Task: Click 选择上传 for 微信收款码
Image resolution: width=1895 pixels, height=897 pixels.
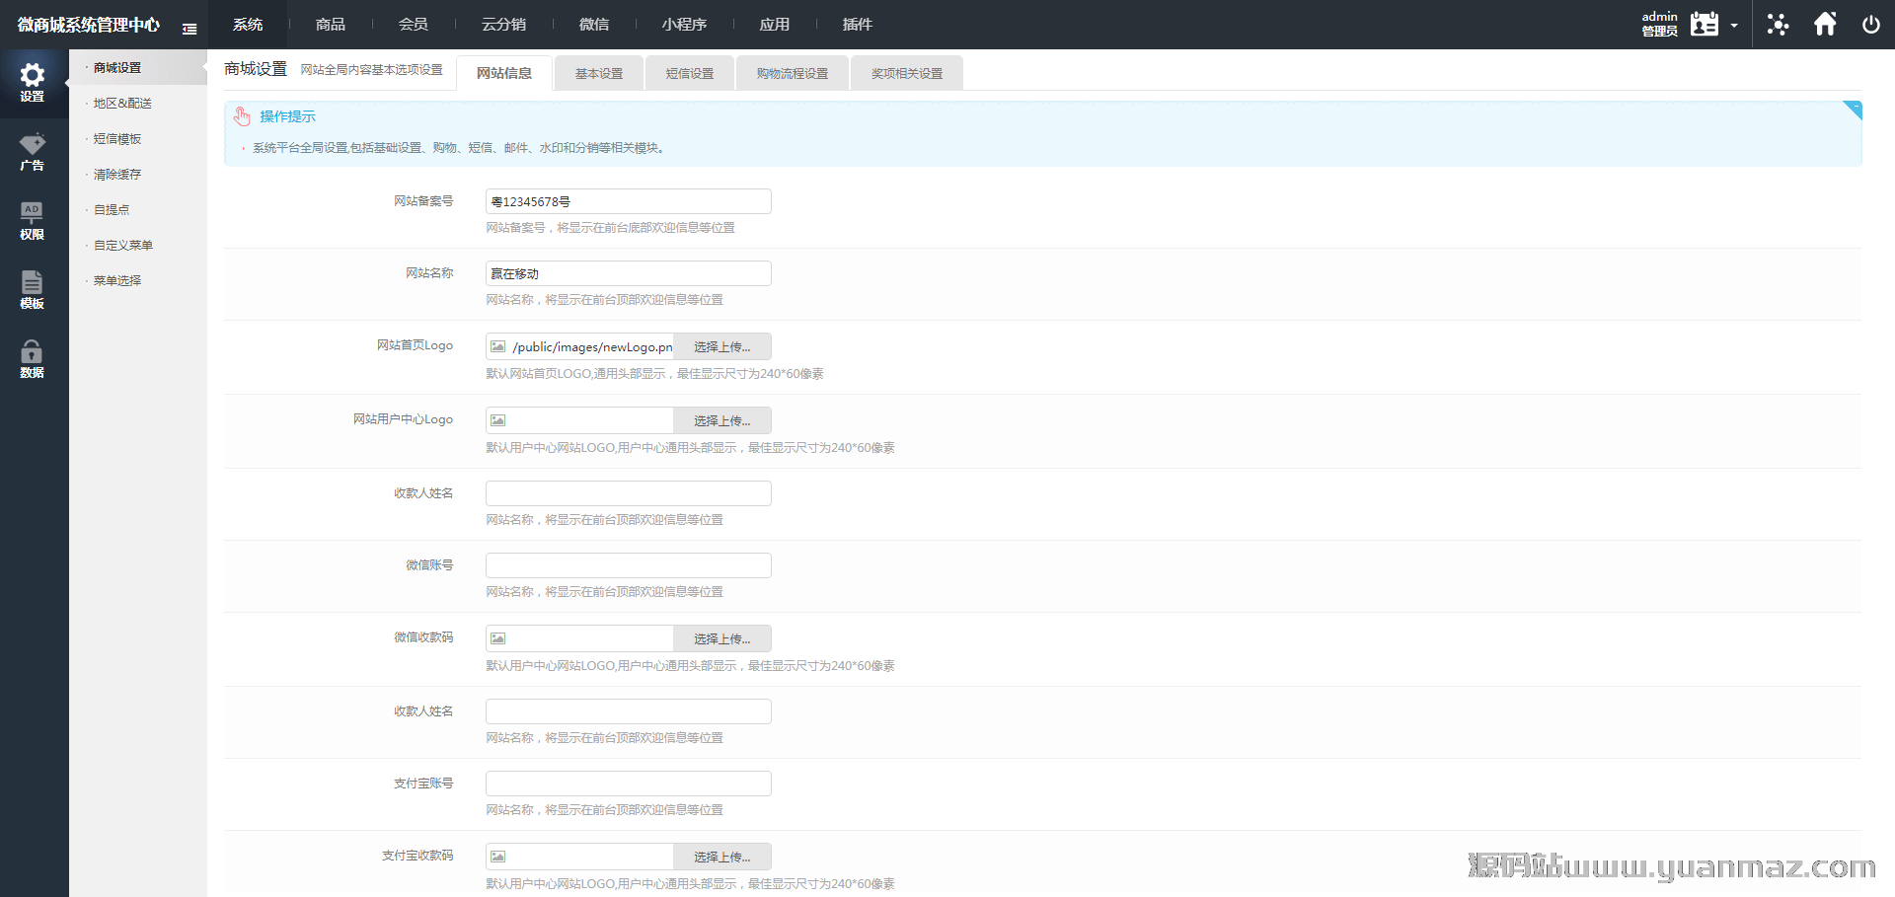Action: (721, 639)
